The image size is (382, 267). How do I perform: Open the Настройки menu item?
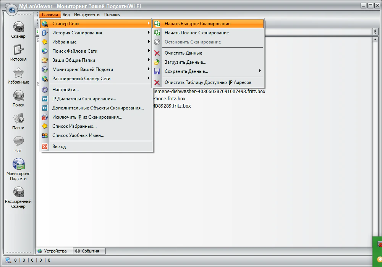[65, 90]
